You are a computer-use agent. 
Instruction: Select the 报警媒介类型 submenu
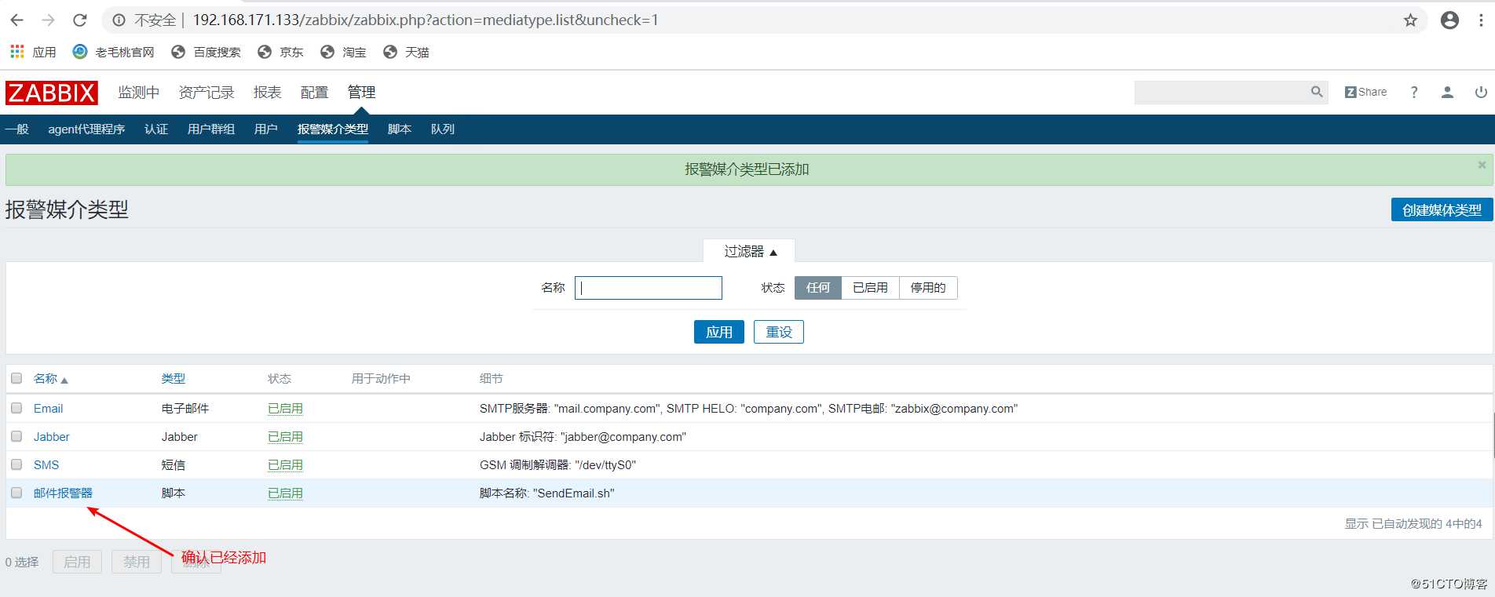(333, 129)
